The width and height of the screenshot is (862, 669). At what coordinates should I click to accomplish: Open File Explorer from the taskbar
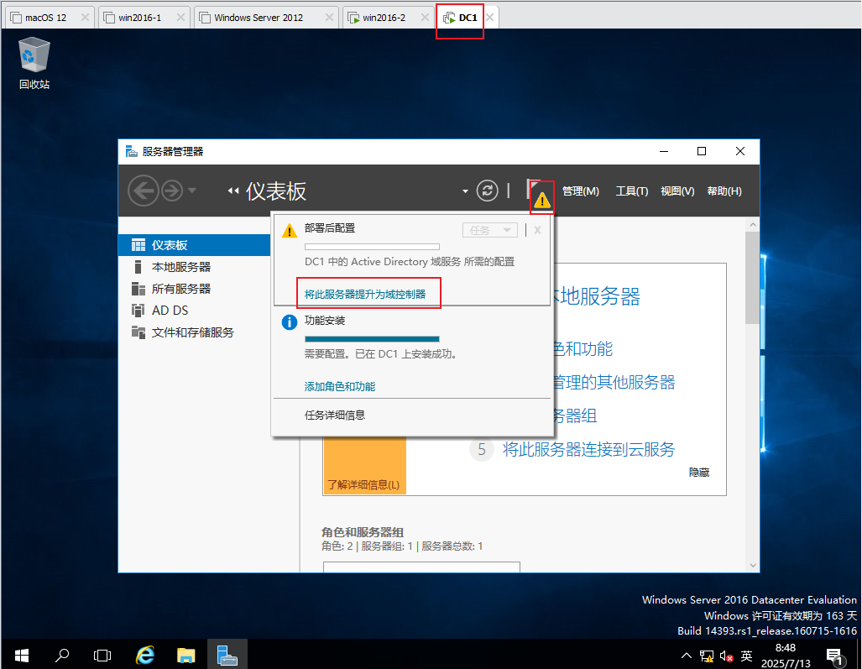tap(185, 655)
